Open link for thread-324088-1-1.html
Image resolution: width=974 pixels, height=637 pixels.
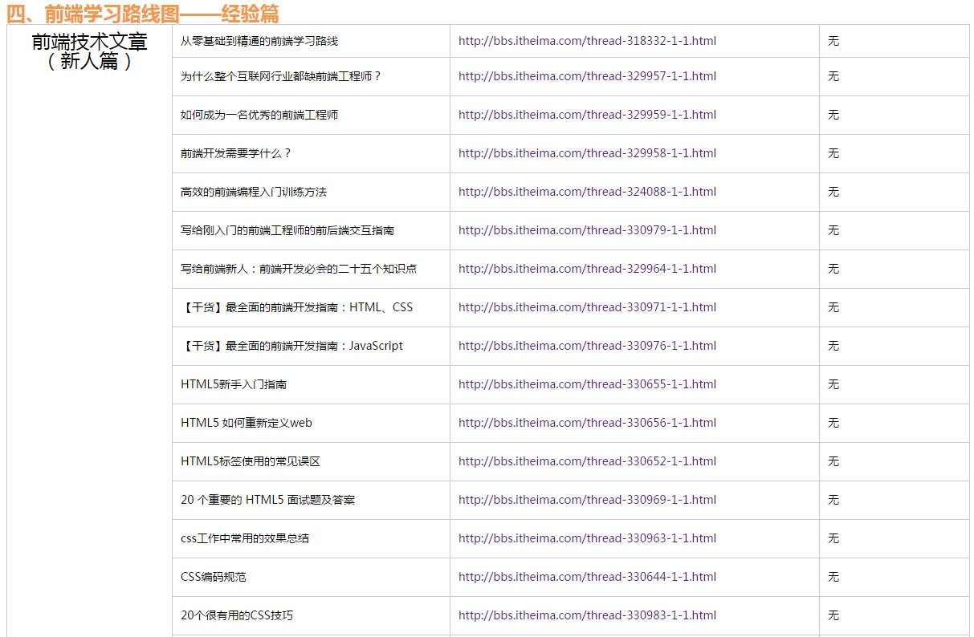coord(587,192)
